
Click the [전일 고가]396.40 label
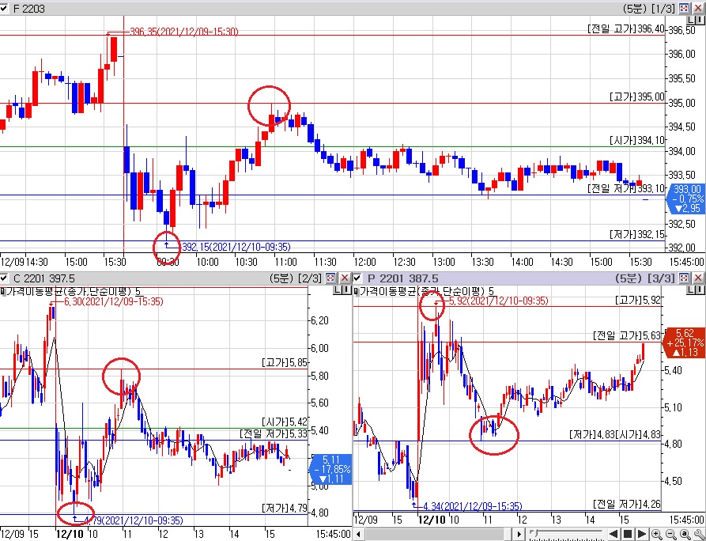[x=626, y=28]
